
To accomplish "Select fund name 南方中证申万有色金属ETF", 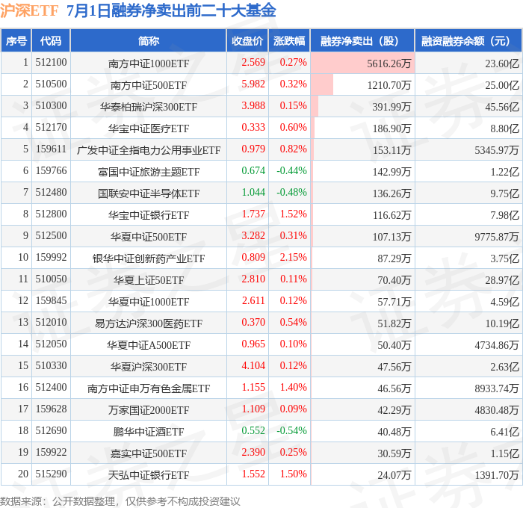I will [149, 388].
